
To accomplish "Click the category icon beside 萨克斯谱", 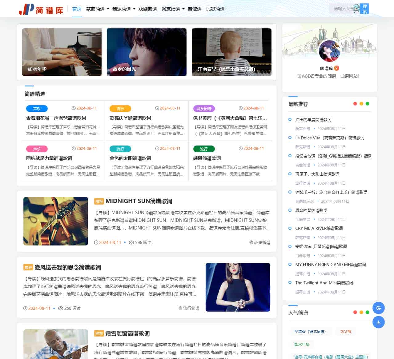I will pos(251,243).
